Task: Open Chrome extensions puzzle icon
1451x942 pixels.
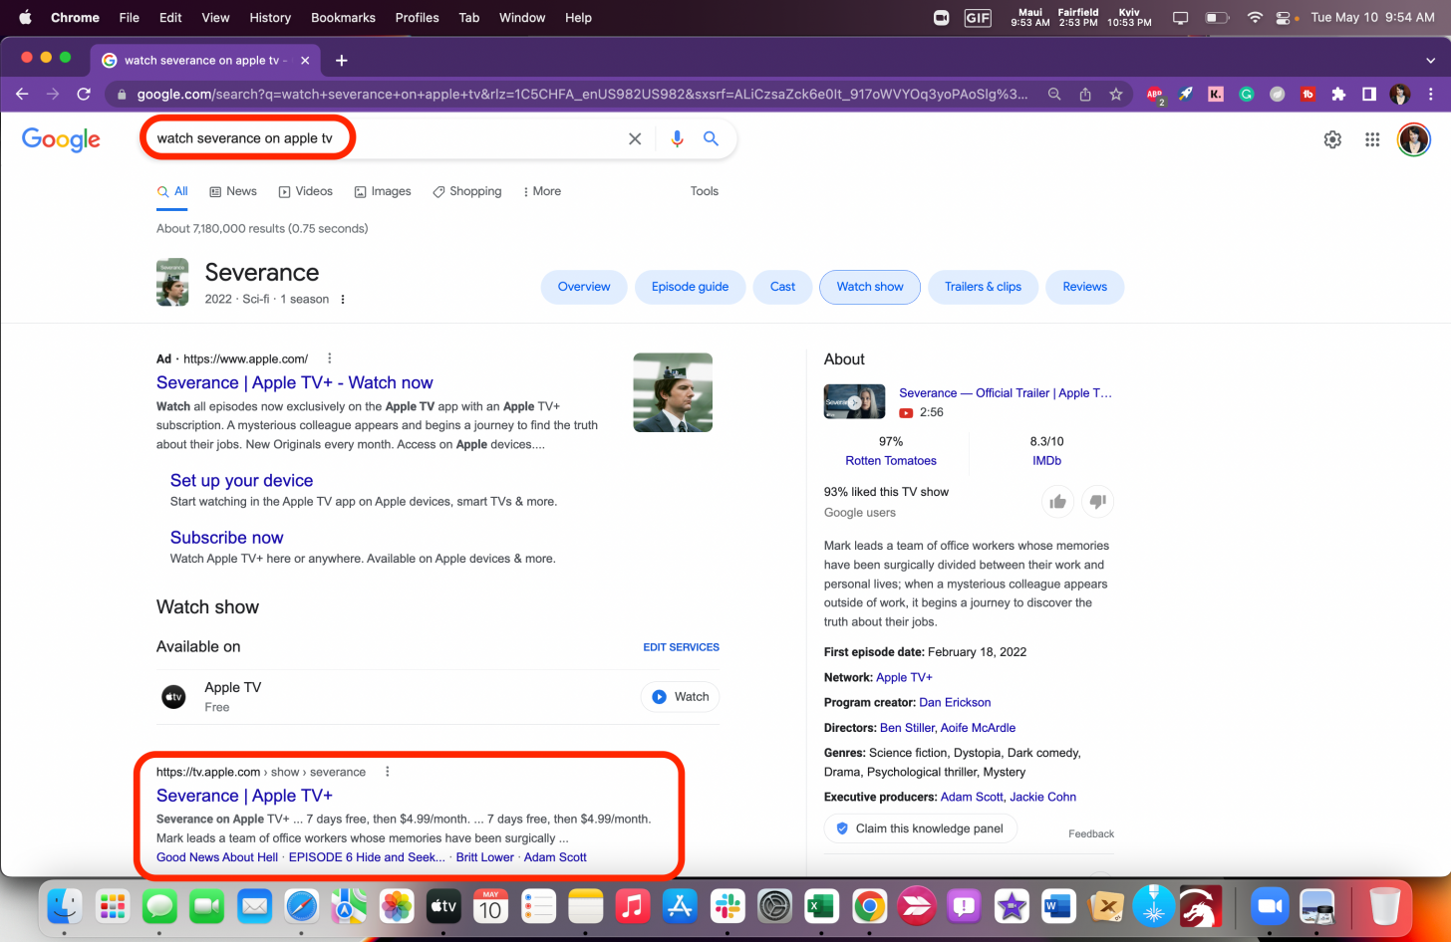Action: 1338,94
